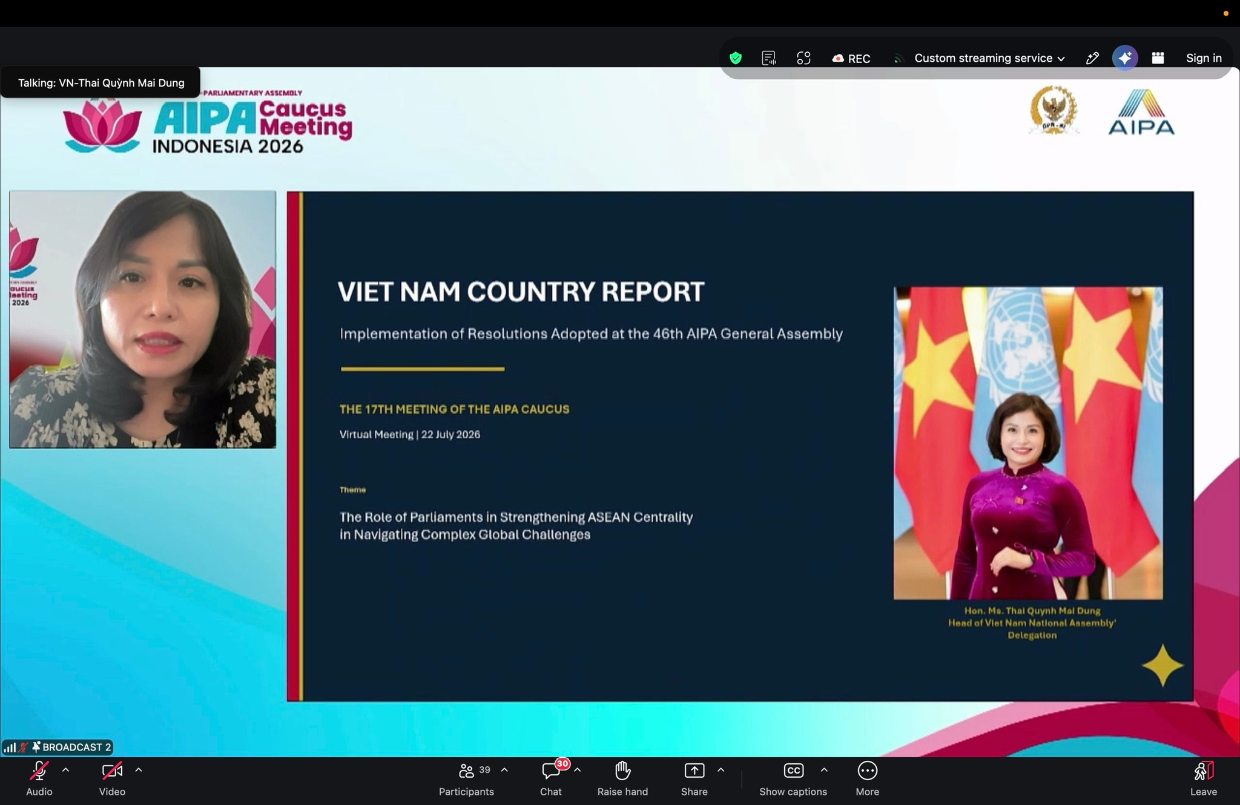Open the meeting notes icon
This screenshot has width=1240, height=805.
click(769, 58)
